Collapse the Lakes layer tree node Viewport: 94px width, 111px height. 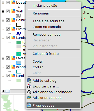point(3,58)
